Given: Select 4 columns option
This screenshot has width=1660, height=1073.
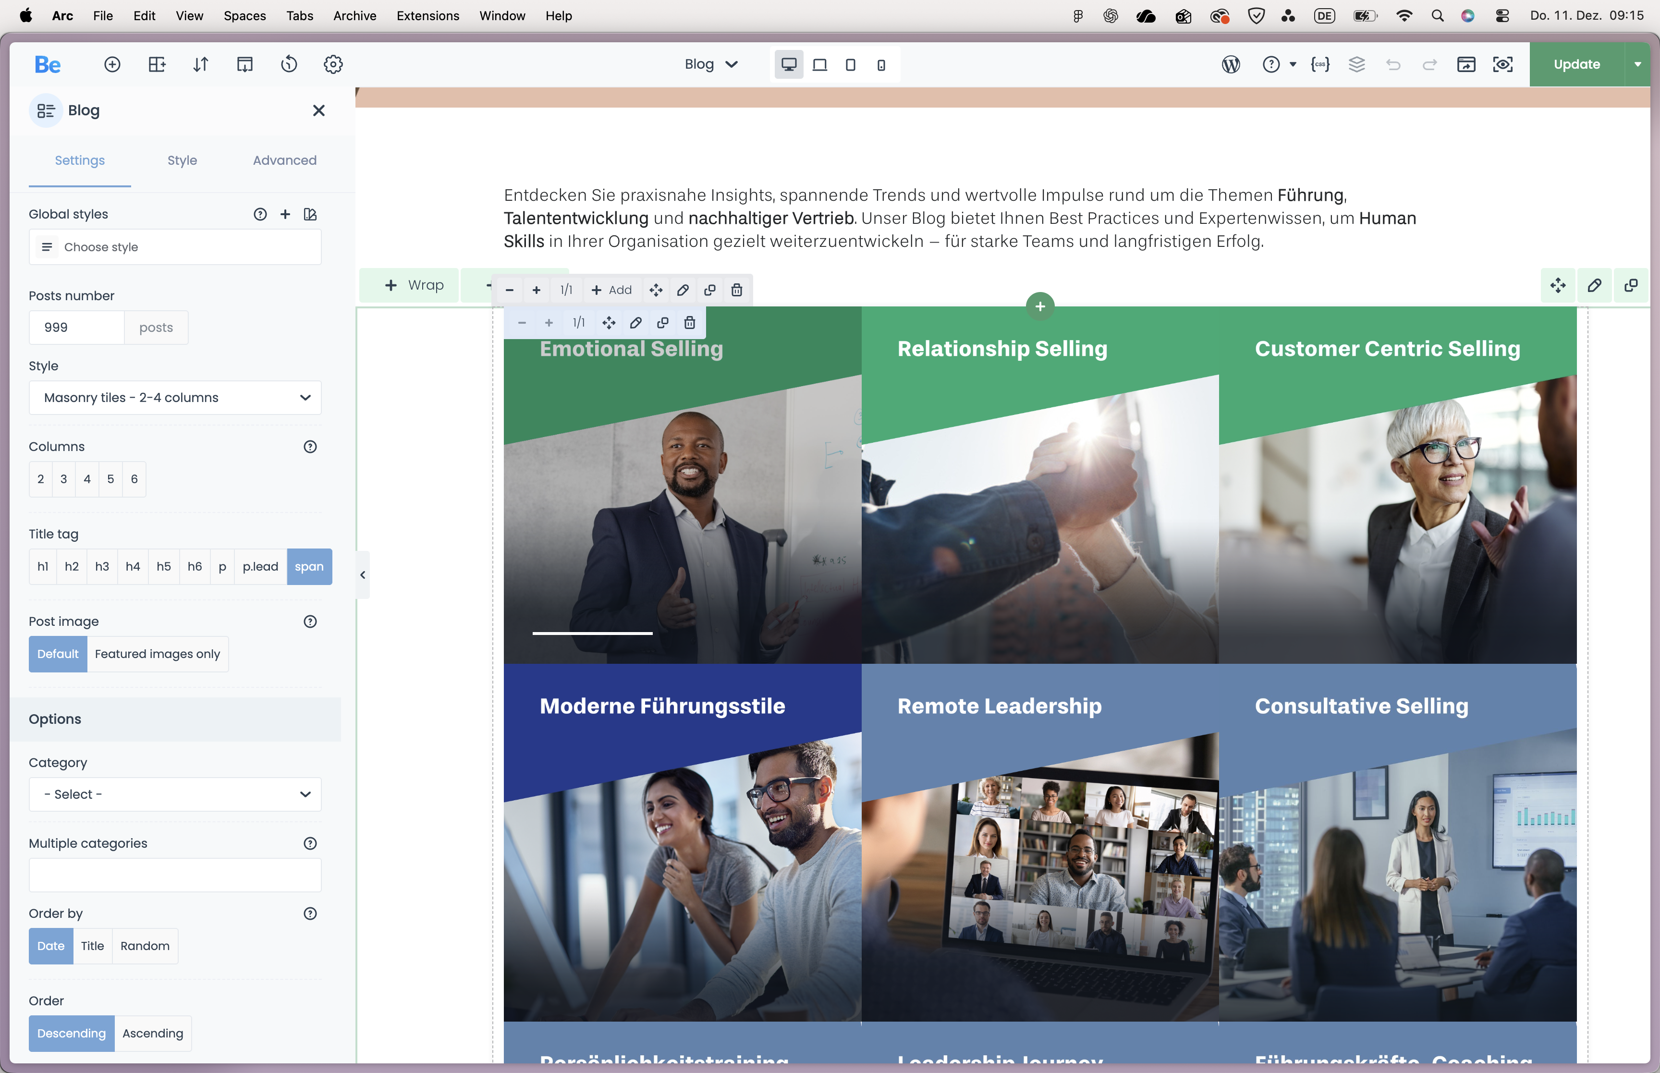Looking at the screenshot, I should point(86,479).
